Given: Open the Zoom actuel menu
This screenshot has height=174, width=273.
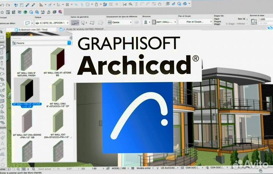Looking at the screenshot, I should click(x=45, y=169).
